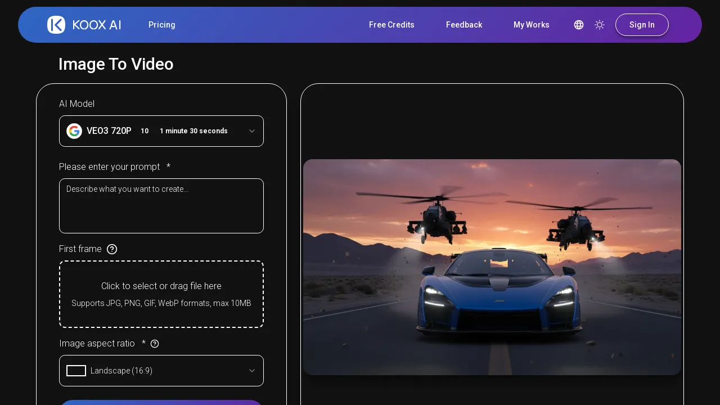Open the Image aspect ratio help icon
This screenshot has height=405, width=720.
[155, 344]
